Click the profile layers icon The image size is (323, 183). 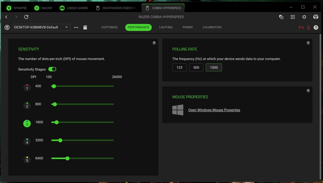pos(7,27)
